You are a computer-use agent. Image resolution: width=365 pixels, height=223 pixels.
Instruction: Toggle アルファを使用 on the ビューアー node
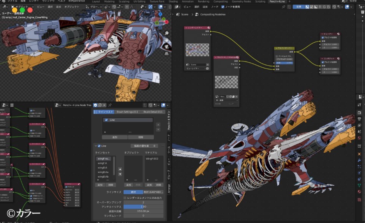pyautogui.click(x=323, y=38)
